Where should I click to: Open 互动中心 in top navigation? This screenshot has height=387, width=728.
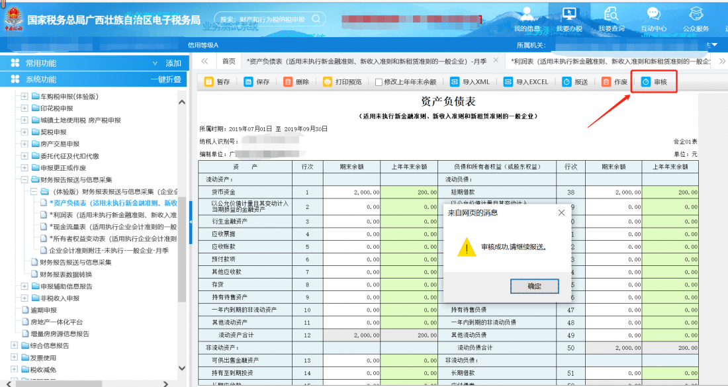pyautogui.click(x=654, y=19)
